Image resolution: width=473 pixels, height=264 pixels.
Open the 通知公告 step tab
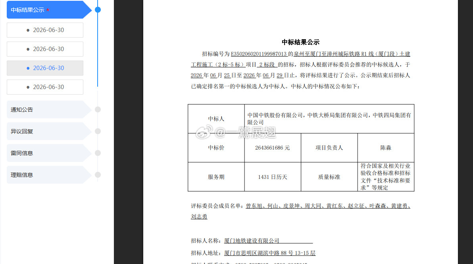[x=48, y=110]
